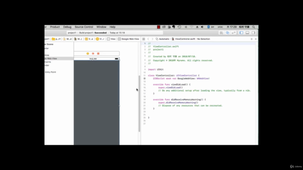303x170 pixels.
Task: Click the IBOutlet connection circle in the gutter
Action: pos(144,79)
